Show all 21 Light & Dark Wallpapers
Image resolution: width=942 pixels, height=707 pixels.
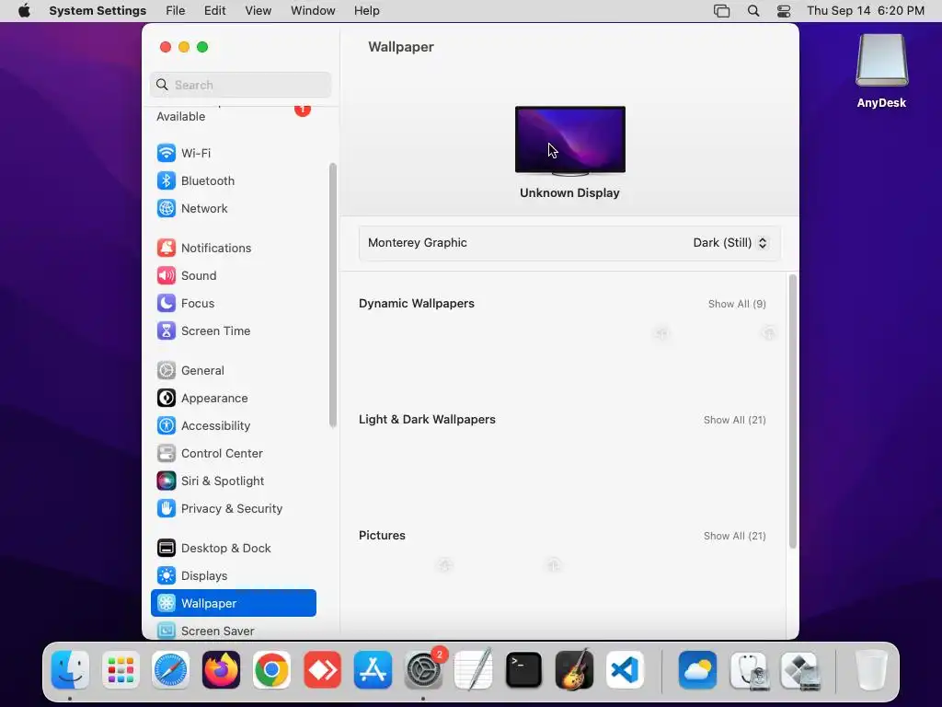pos(735,420)
